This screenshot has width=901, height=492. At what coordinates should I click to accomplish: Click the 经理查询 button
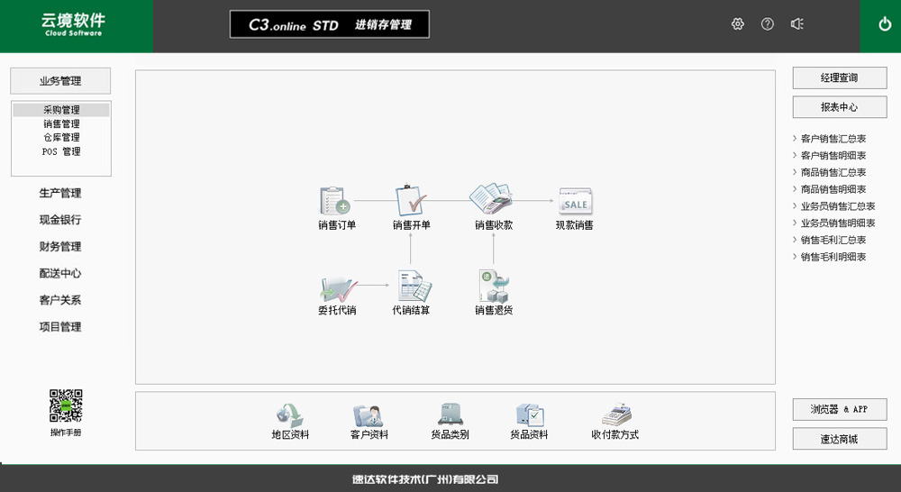839,78
